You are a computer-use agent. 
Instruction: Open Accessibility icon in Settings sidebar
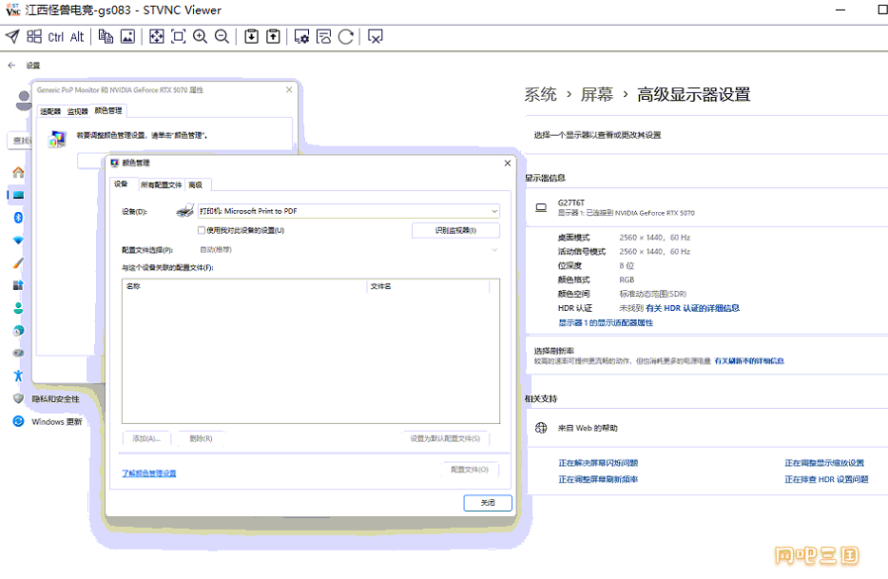[18, 376]
